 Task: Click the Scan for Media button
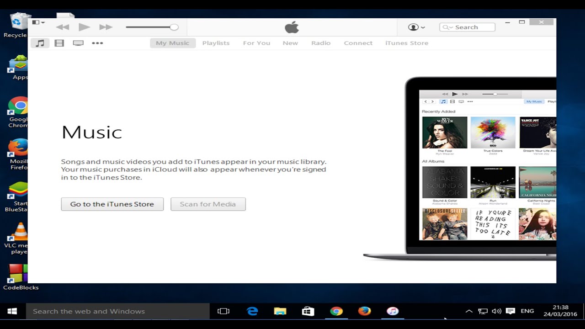click(208, 204)
